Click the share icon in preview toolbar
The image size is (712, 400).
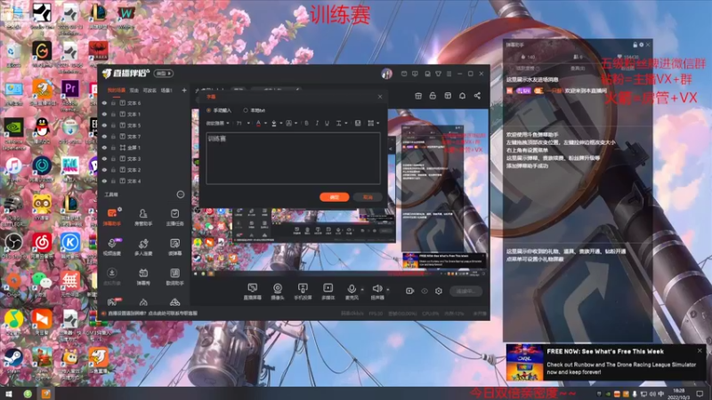pyautogui.click(x=477, y=96)
